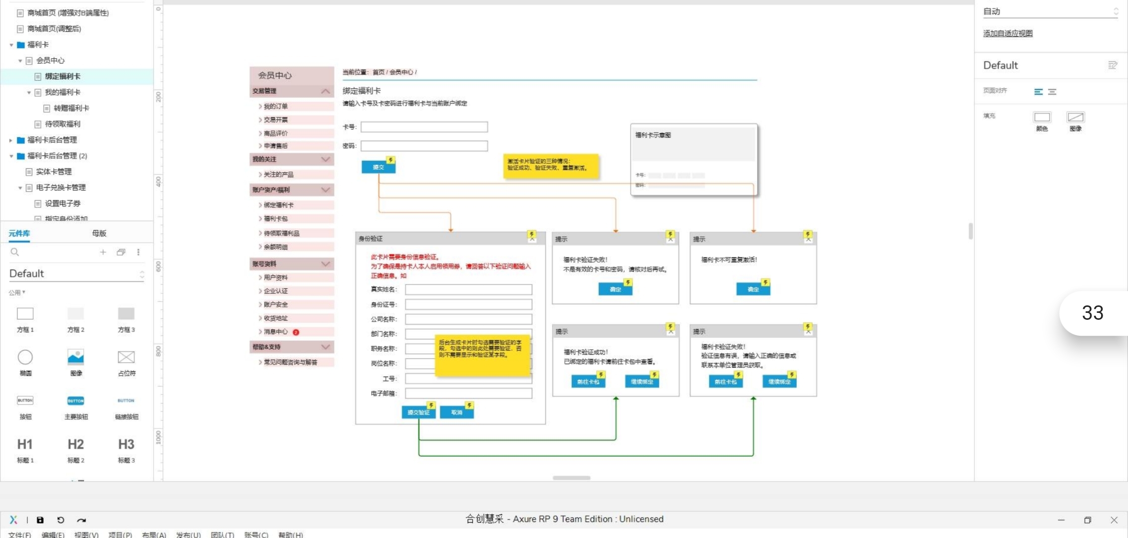The height and width of the screenshot is (538, 1128).
Task: Open the library more-options dots
Action: [x=138, y=252]
